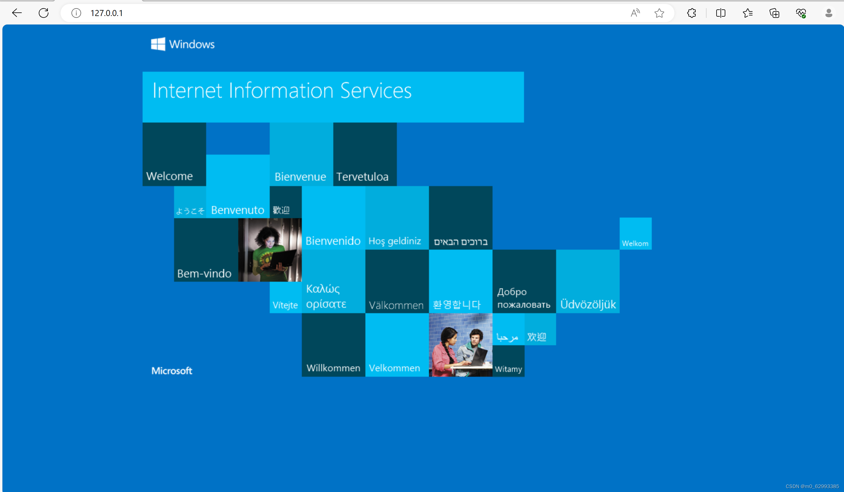Open the Collections panel
Viewport: 844px width, 492px height.
point(774,13)
